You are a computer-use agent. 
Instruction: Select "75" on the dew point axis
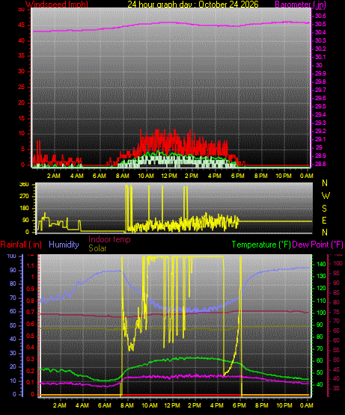click(x=336, y=312)
